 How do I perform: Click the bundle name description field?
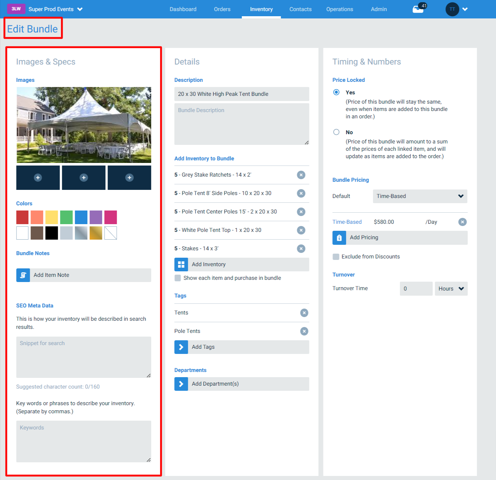(242, 94)
